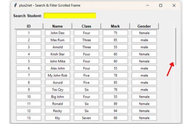The width and height of the screenshot is (192, 124).
Task: Select the Tes Qry name cell
Action: pyautogui.click(x=58, y=90)
